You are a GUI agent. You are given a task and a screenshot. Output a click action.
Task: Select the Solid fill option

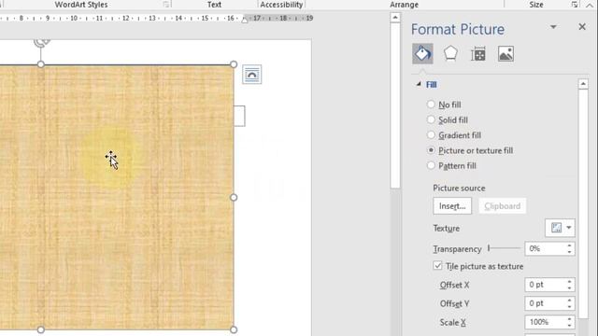431,119
